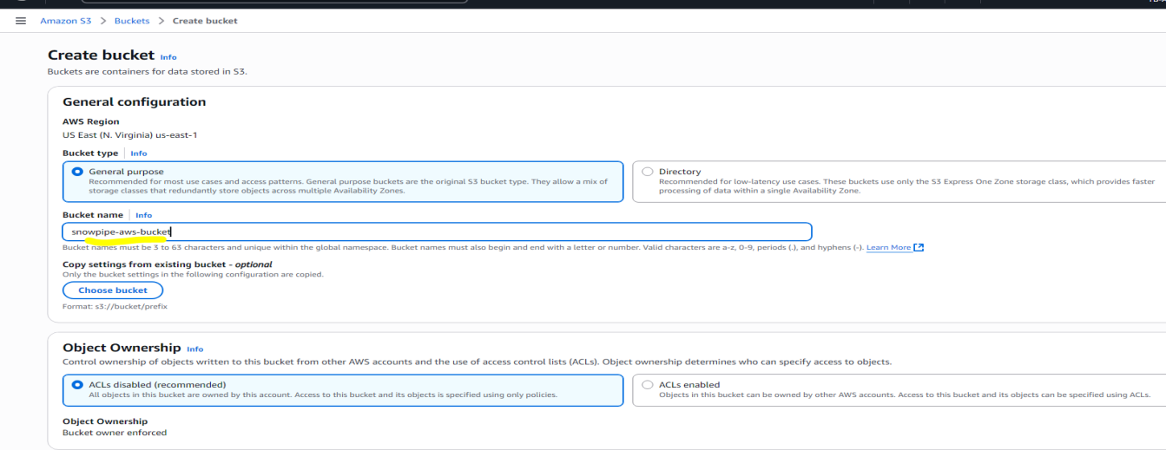
Task: Open the Buckets breadcrumb link
Action: (x=132, y=21)
